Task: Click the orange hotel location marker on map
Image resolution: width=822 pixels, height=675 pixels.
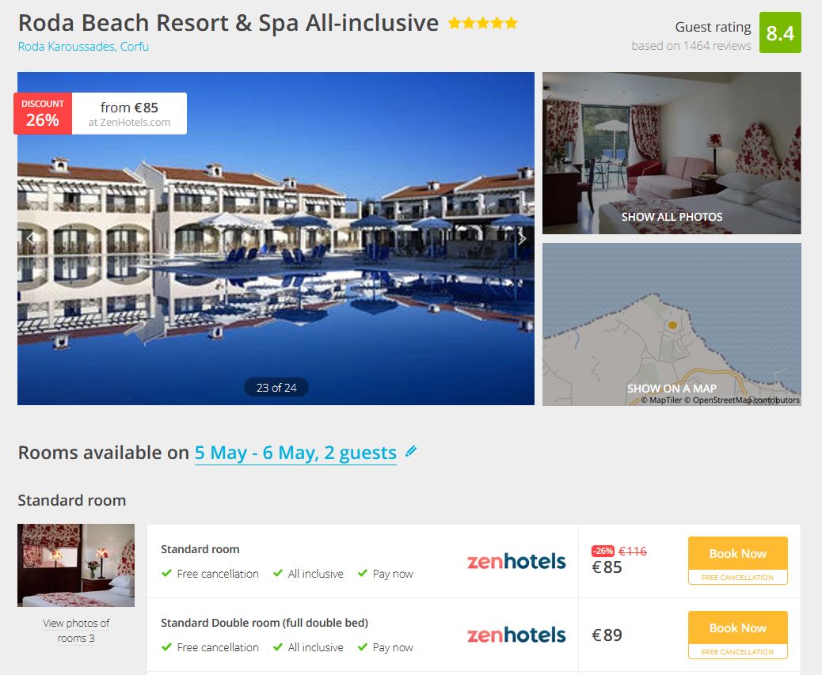Action: coord(672,325)
